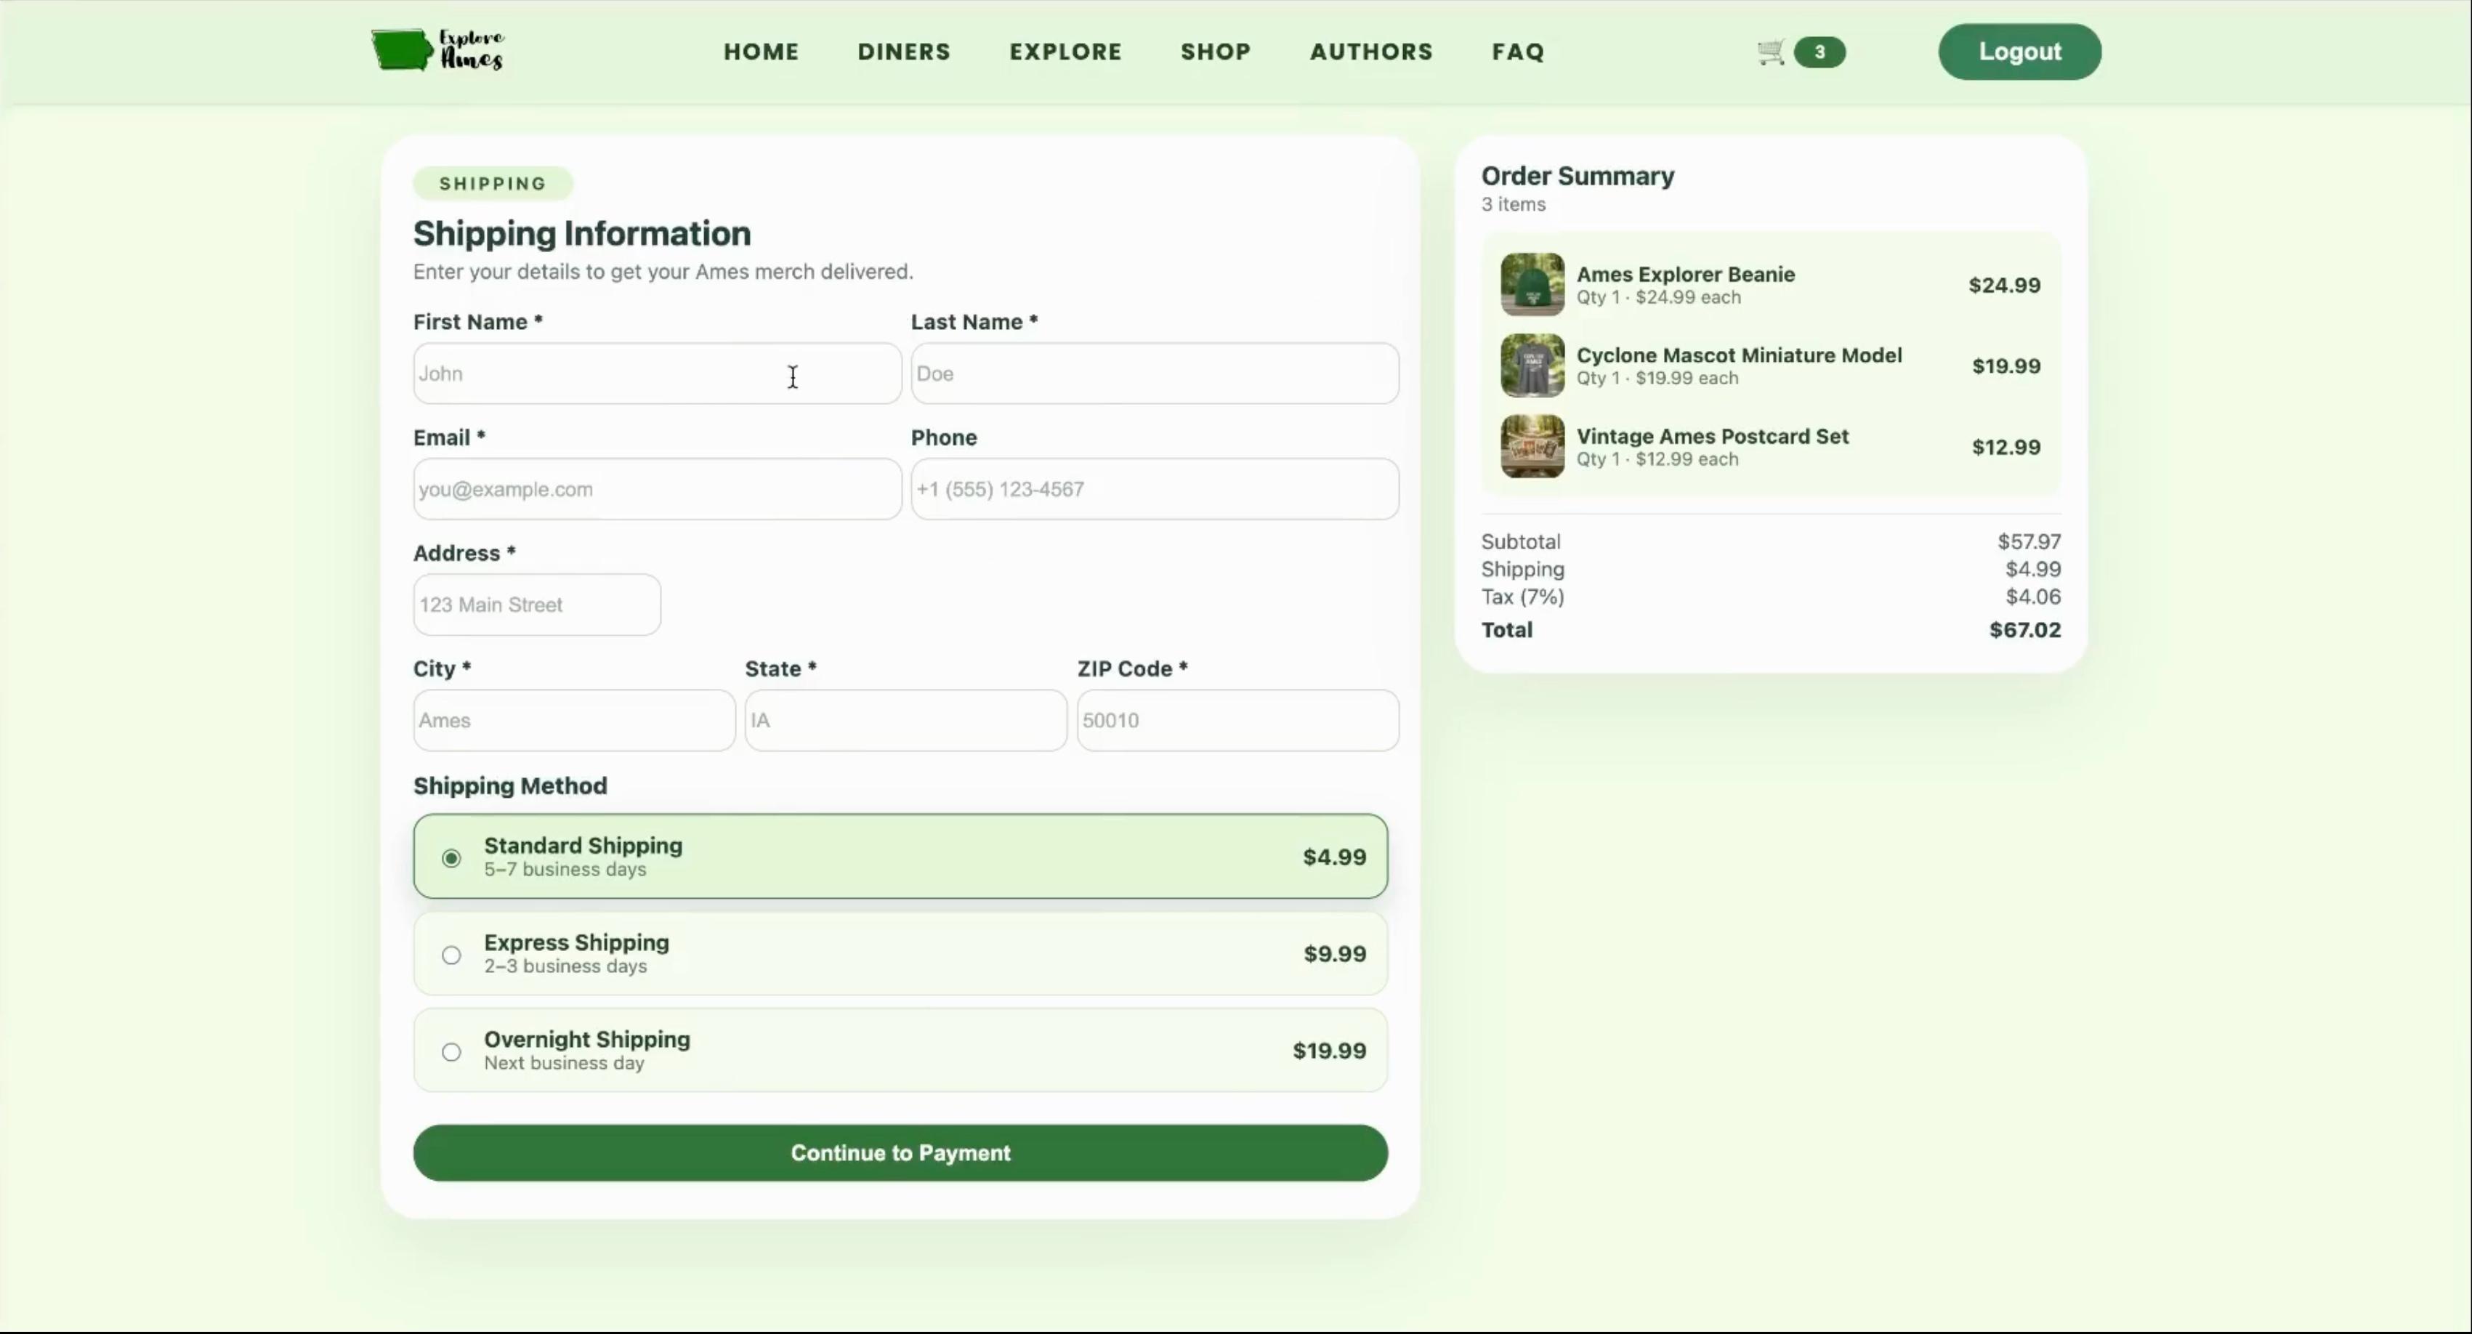2472x1334 pixels.
Task: Click the Order Summary heading
Action: (x=1578, y=176)
